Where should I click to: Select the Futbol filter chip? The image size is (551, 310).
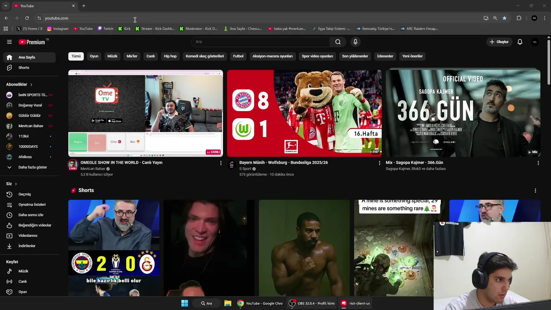click(x=238, y=56)
